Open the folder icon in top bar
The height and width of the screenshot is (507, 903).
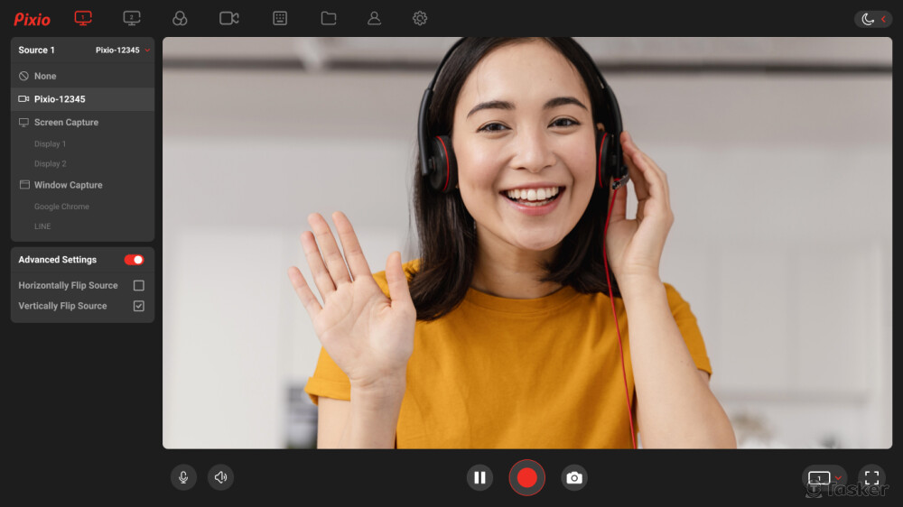point(329,18)
